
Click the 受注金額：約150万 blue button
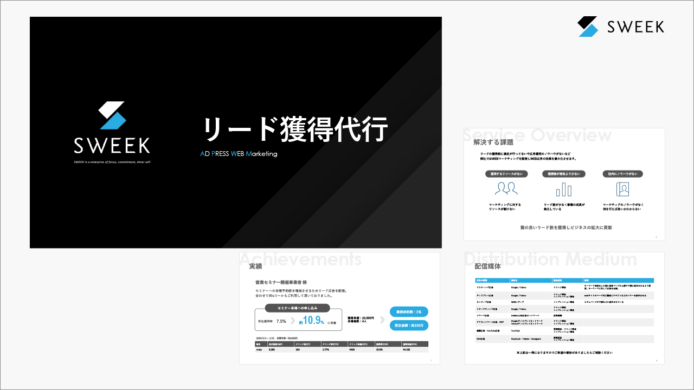(409, 325)
